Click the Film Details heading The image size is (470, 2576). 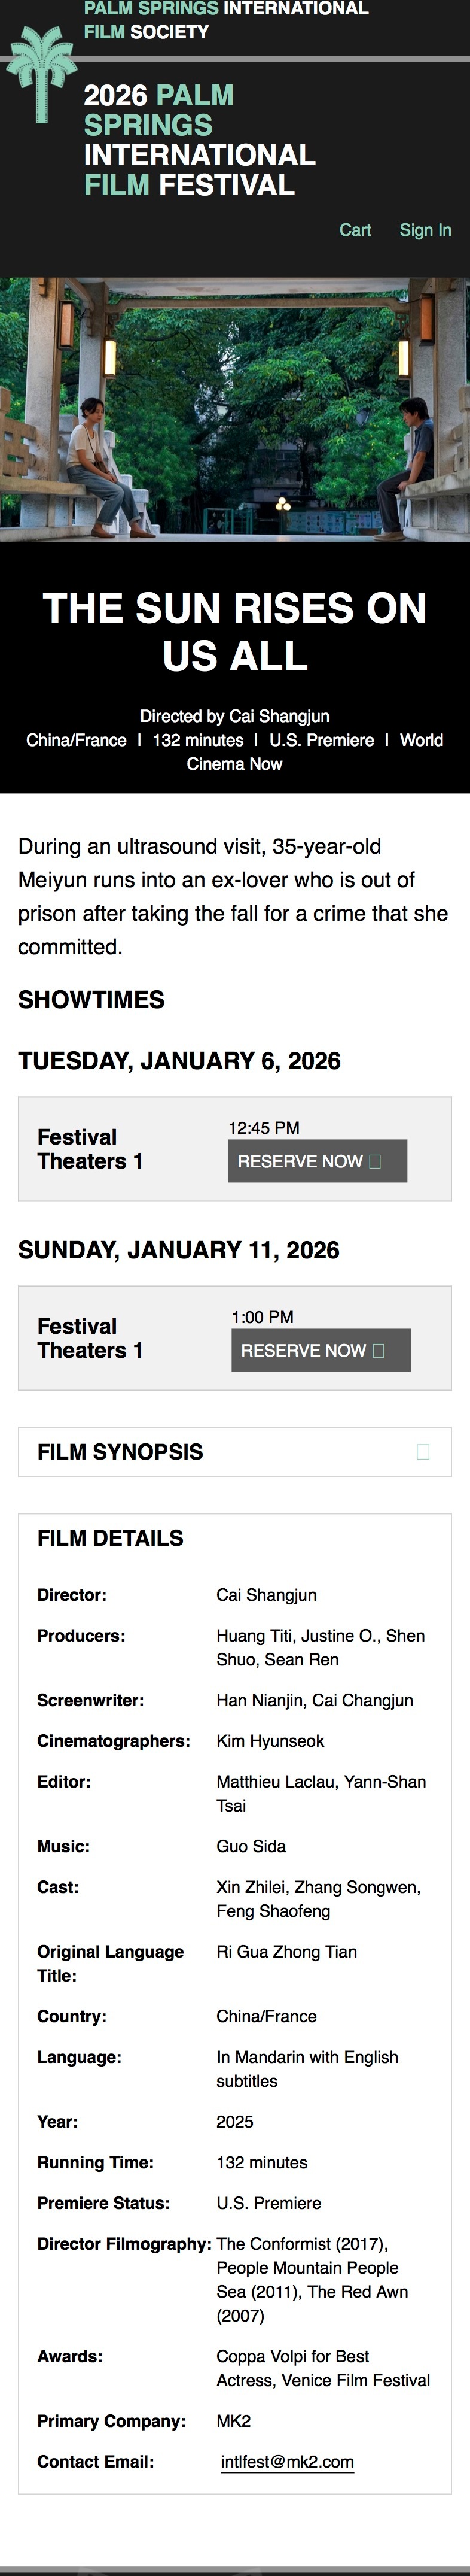pyautogui.click(x=111, y=1538)
